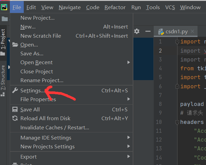Close the csdn1.py editor tab

point(192,32)
